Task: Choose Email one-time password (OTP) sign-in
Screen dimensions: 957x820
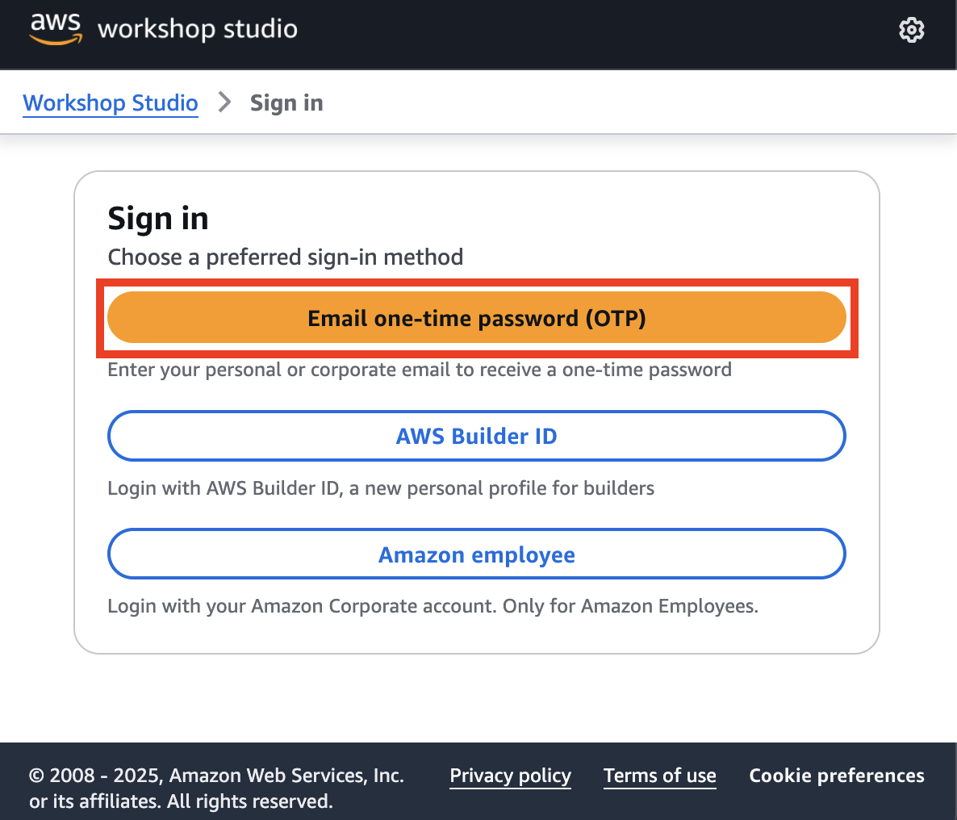Action: pos(476,318)
